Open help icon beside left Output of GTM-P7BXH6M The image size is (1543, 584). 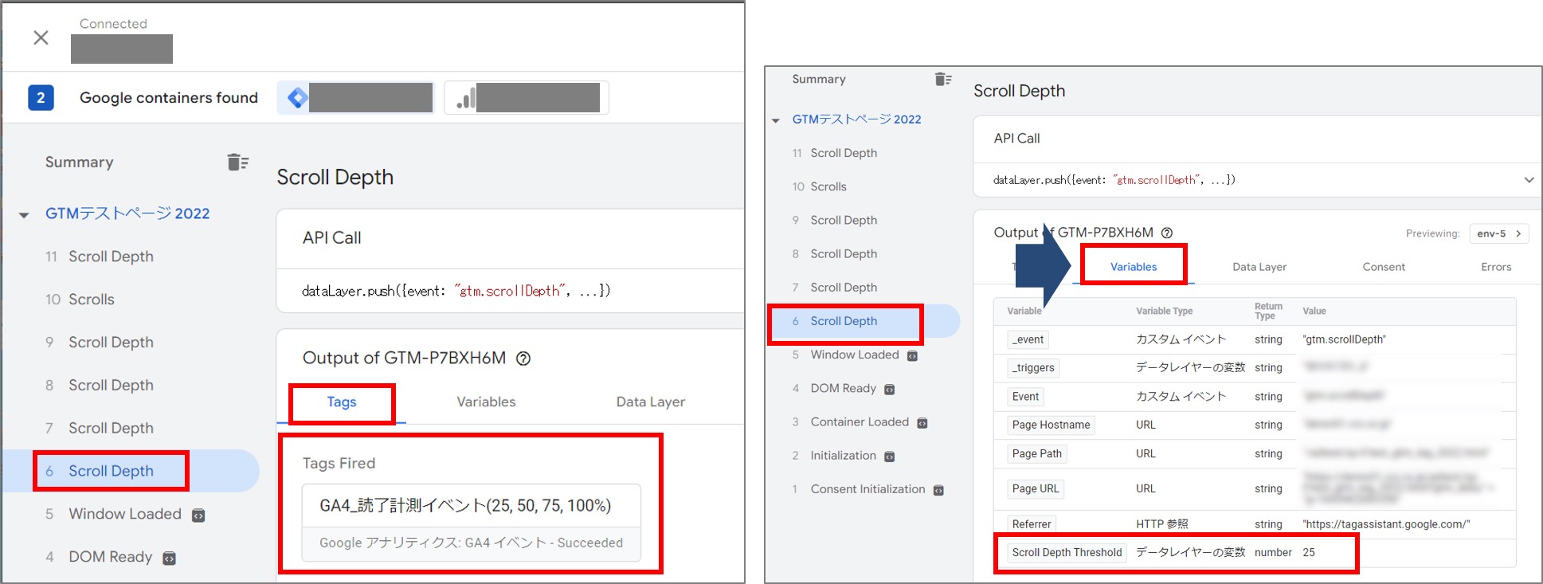coord(523,359)
